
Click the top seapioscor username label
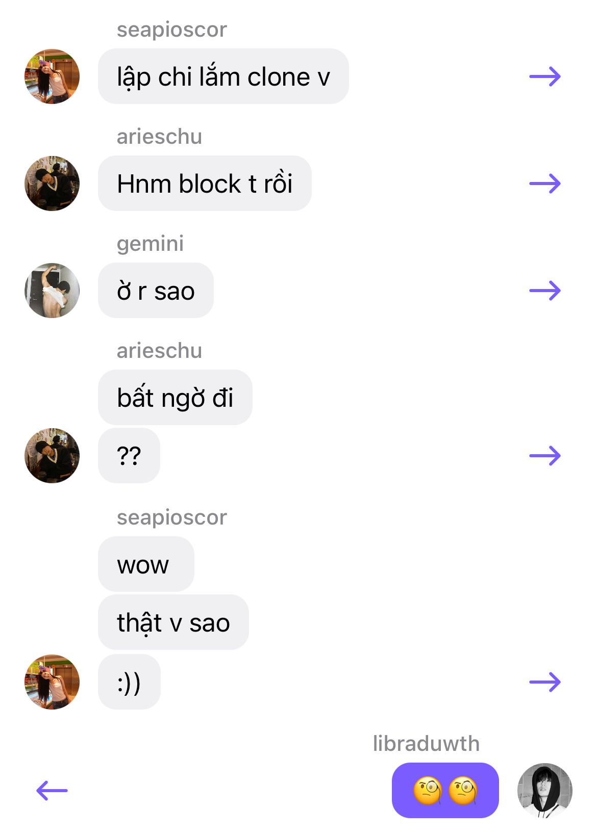[x=172, y=30]
